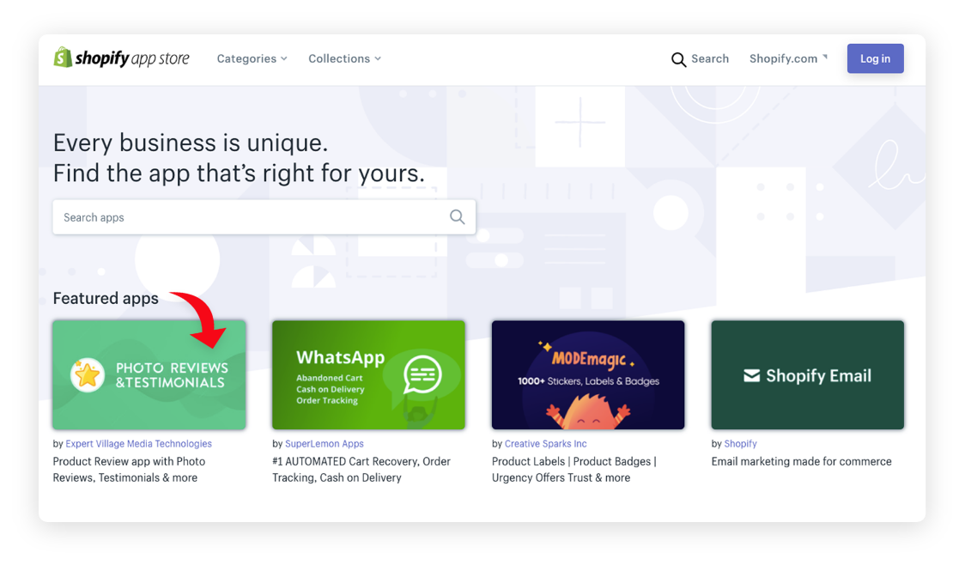Screen dimensions: 965x565
Task: Open the MODEmagic featured app tile
Action: click(588, 375)
